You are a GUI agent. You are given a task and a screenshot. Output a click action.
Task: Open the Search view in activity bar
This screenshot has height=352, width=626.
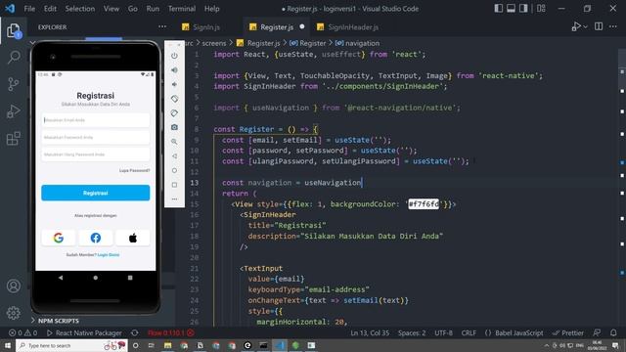pos(14,57)
